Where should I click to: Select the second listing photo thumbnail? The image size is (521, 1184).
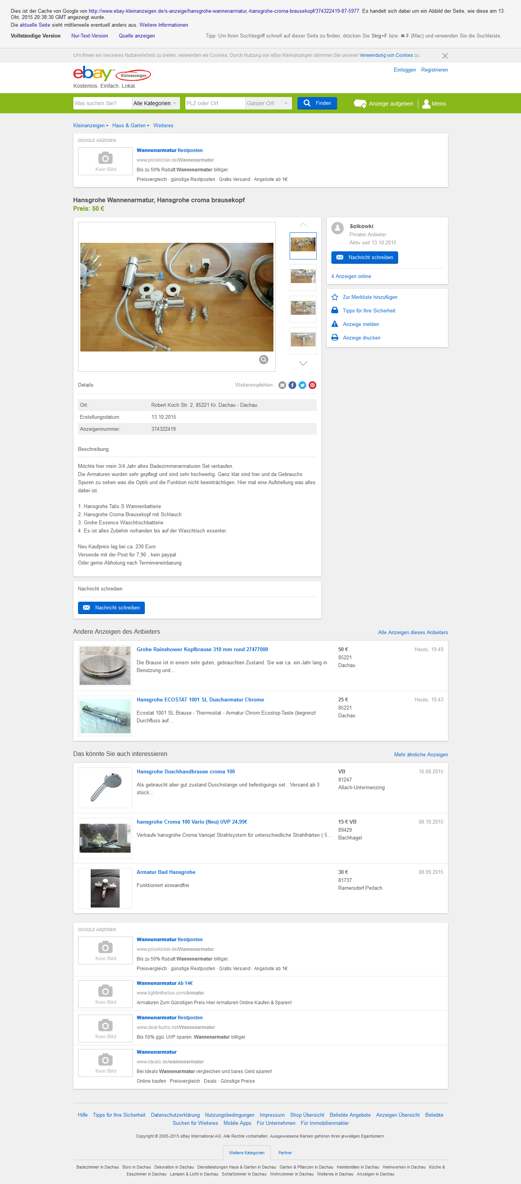point(303,277)
